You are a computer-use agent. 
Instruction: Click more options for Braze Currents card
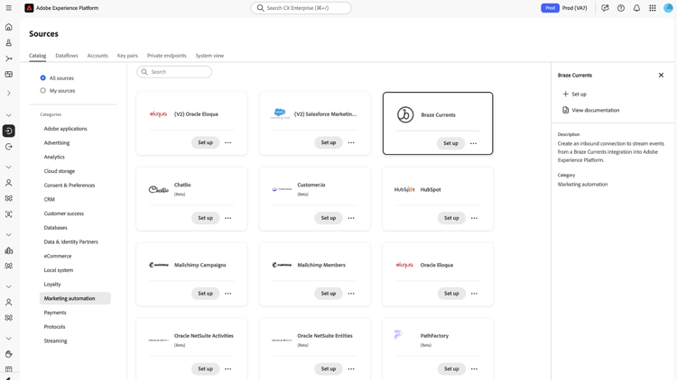(473, 143)
